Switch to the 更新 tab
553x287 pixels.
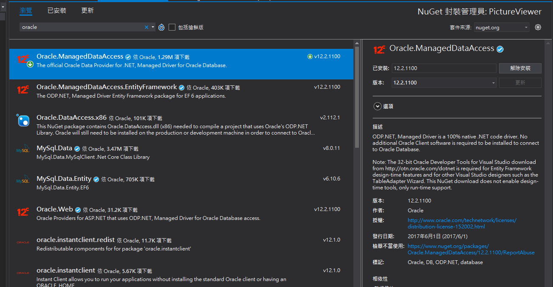[x=87, y=11]
